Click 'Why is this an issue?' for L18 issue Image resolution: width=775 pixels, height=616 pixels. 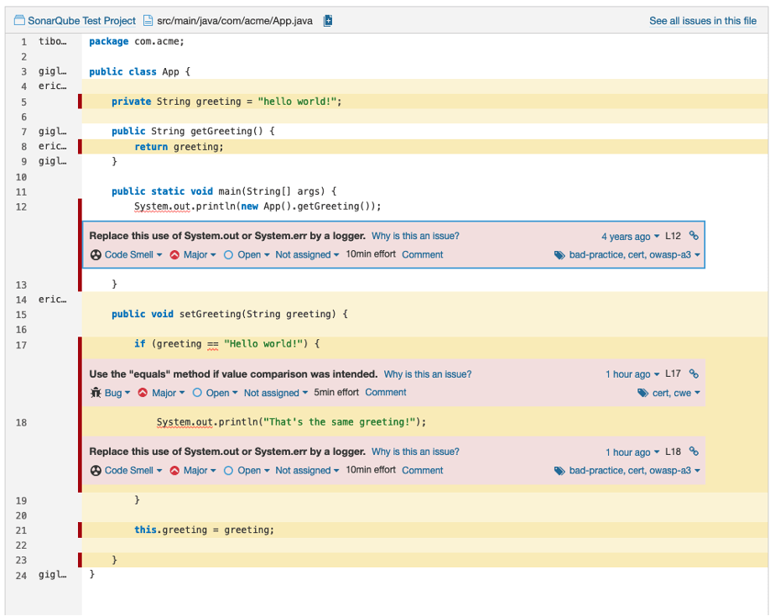pyautogui.click(x=415, y=452)
